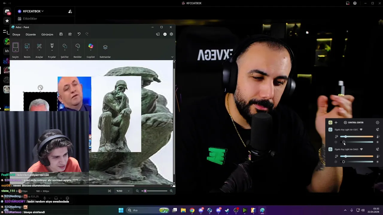Add a new light in Control Center

pyautogui.click(x=336, y=122)
